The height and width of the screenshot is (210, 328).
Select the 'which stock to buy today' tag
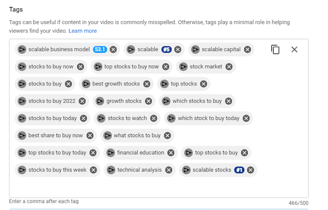(208, 119)
